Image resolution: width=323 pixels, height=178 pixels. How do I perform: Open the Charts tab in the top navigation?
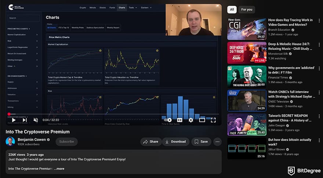pyautogui.click(x=122, y=7)
